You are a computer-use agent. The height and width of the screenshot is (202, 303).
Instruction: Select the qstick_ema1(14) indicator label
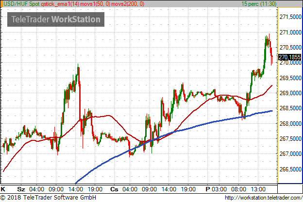[60, 4]
